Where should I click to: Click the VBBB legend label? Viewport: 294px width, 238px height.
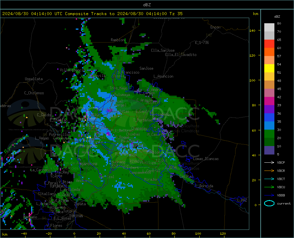pyautogui.click(x=281, y=195)
